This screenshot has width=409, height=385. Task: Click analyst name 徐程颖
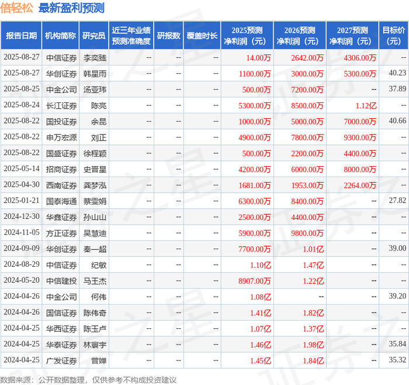point(95,153)
